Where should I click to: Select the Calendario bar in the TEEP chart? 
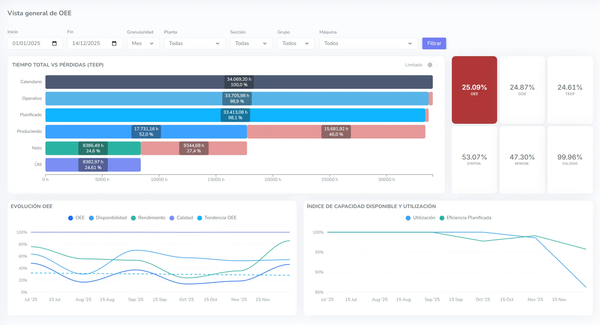[239, 82]
